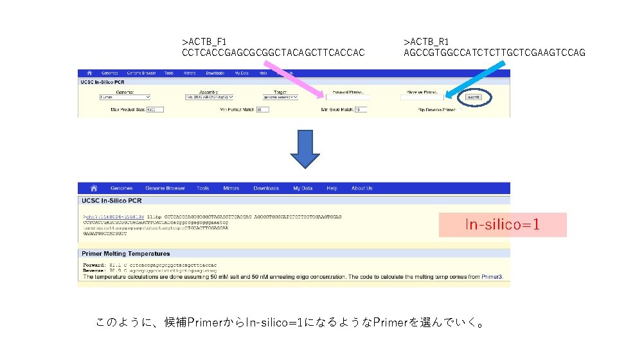Click the home icon in the lower results navigation bar
617x347 pixels.
click(94, 188)
